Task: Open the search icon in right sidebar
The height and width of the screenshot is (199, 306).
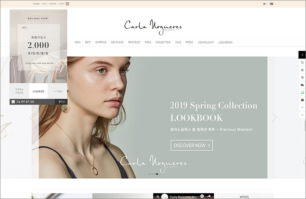Action: tap(302, 63)
